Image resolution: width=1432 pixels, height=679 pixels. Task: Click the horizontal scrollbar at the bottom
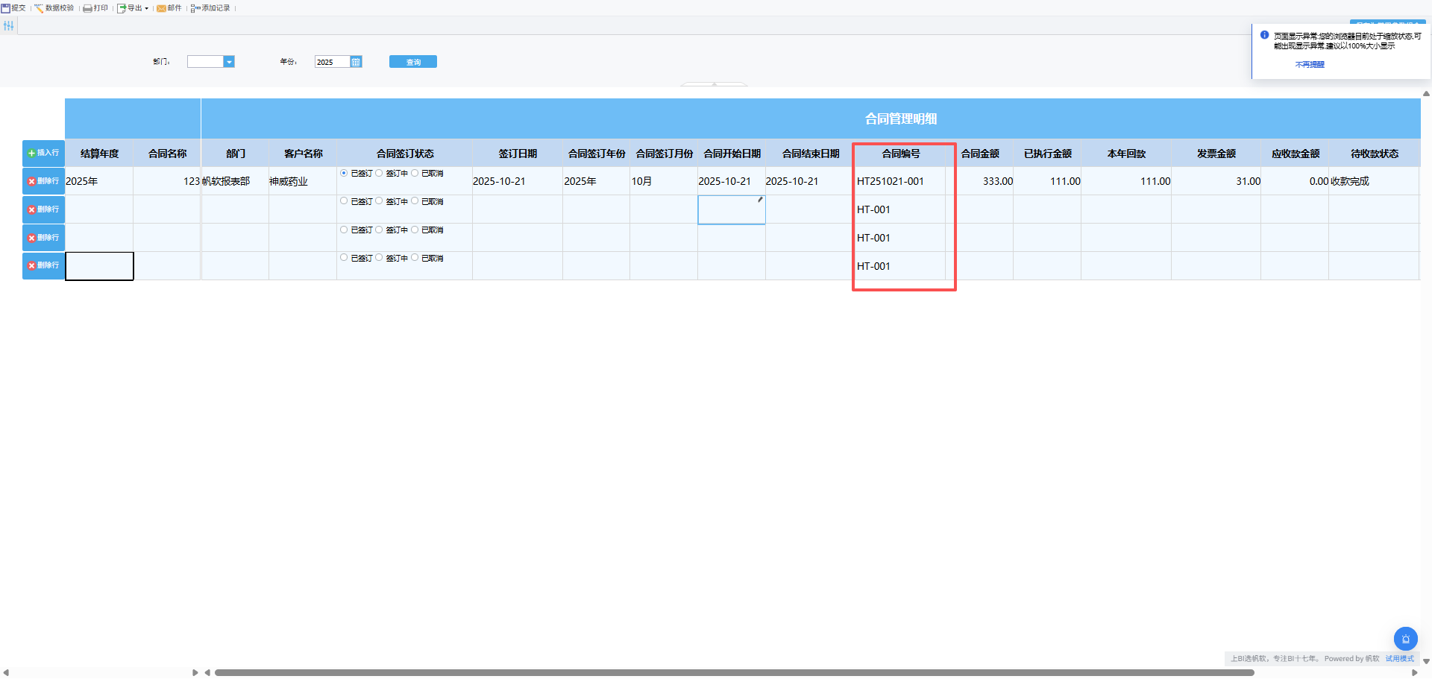pos(734,672)
